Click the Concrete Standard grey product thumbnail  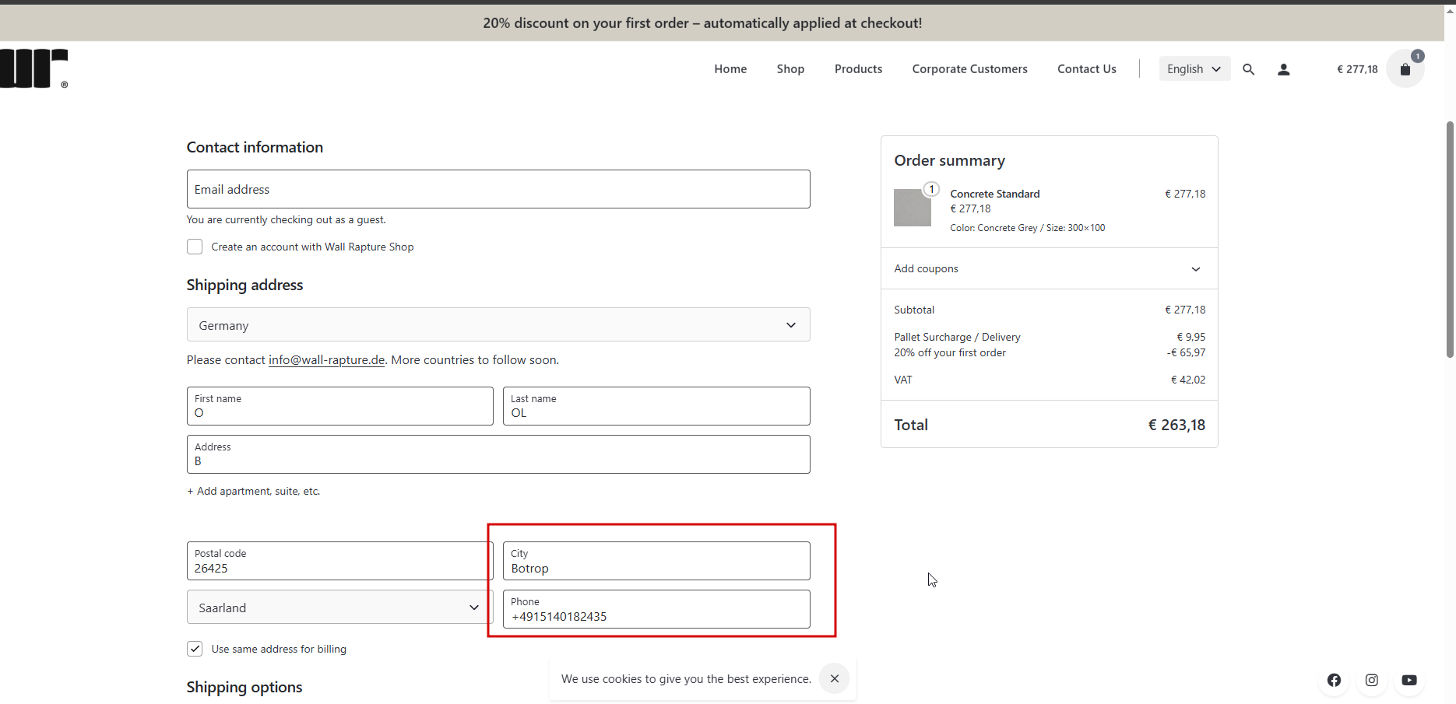(x=913, y=208)
